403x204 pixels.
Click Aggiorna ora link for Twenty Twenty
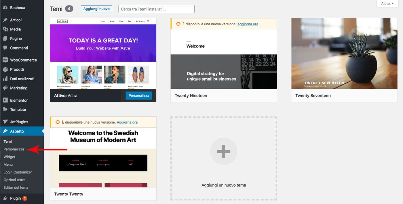pyautogui.click(x=127, y=122)
